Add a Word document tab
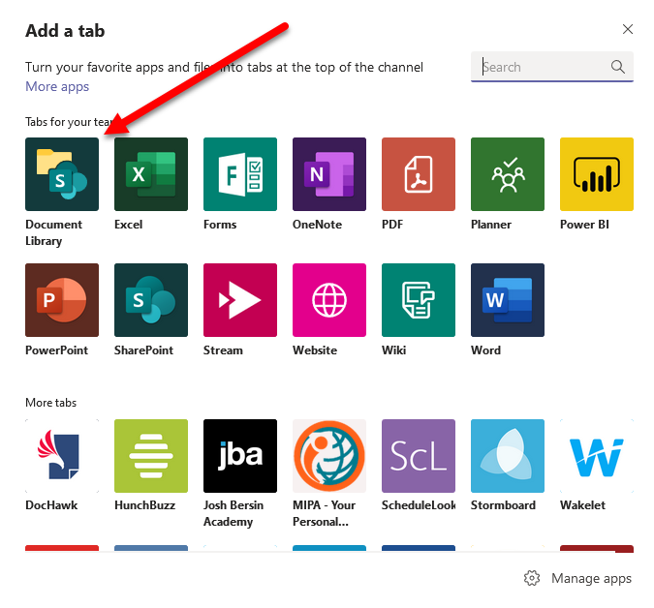The height and width of the screenshot is (608, 654). [x=508, y=300]
